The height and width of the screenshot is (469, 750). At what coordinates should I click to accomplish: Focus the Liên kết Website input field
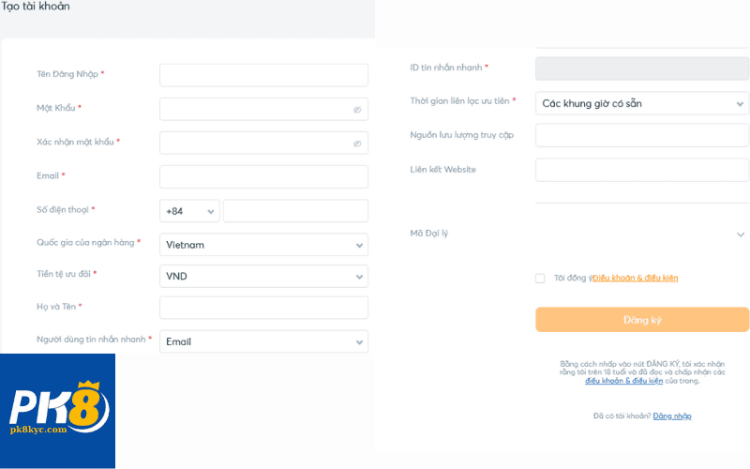coord(642,170)
